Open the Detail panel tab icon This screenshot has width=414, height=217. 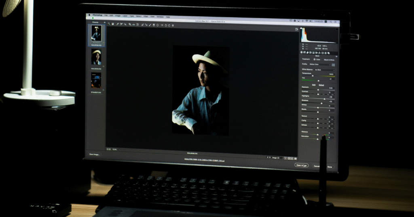tap(308, 52)
